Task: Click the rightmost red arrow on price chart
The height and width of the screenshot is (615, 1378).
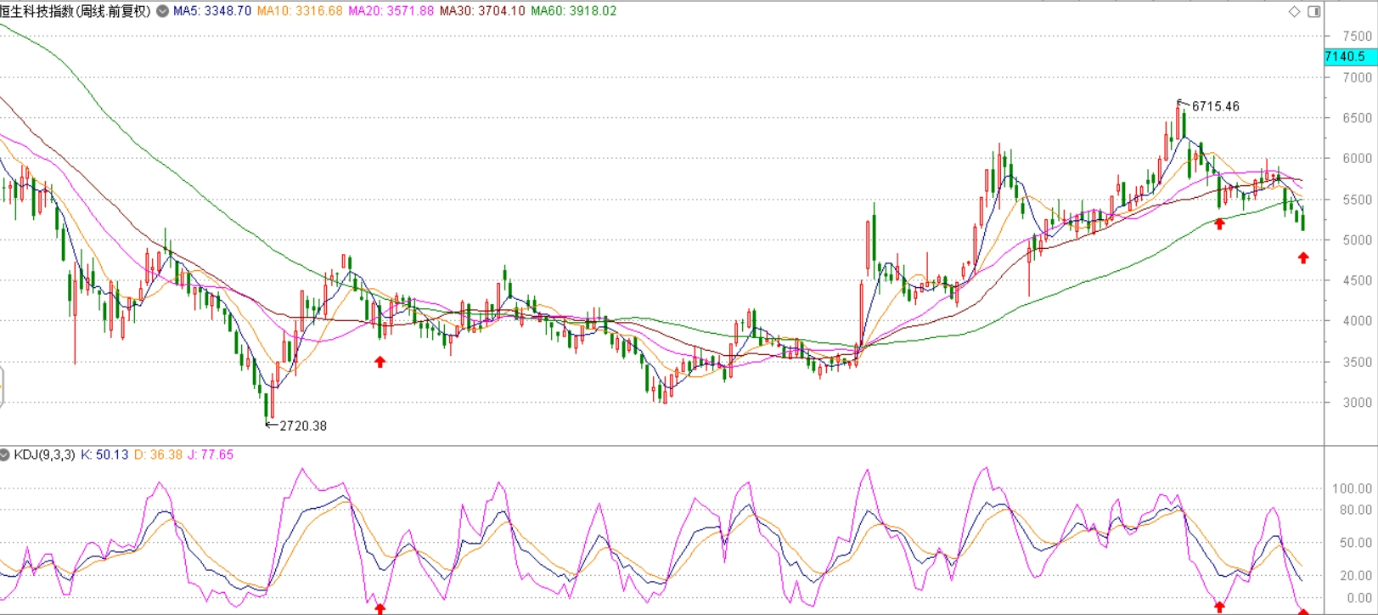Action: [1303, 257]
